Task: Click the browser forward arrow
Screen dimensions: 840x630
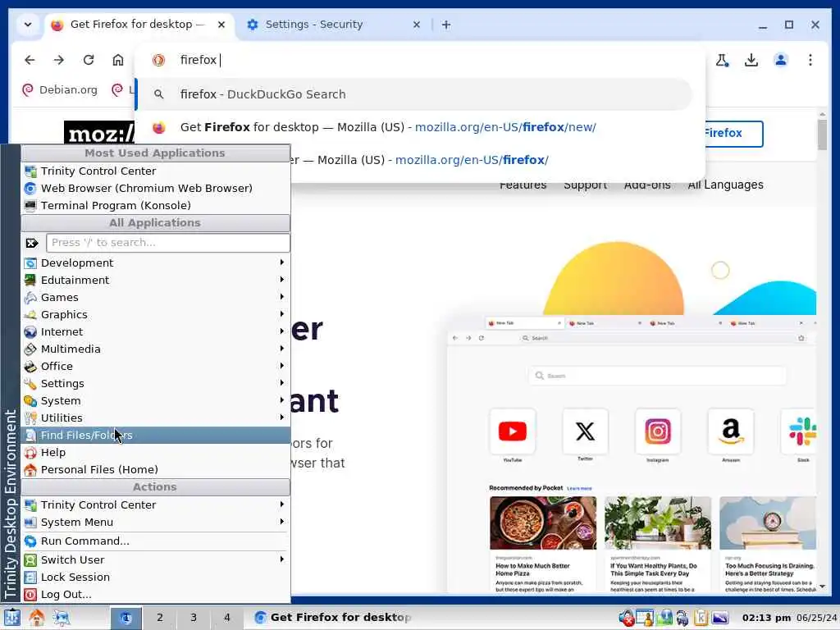Action: (x=59, y=60)
